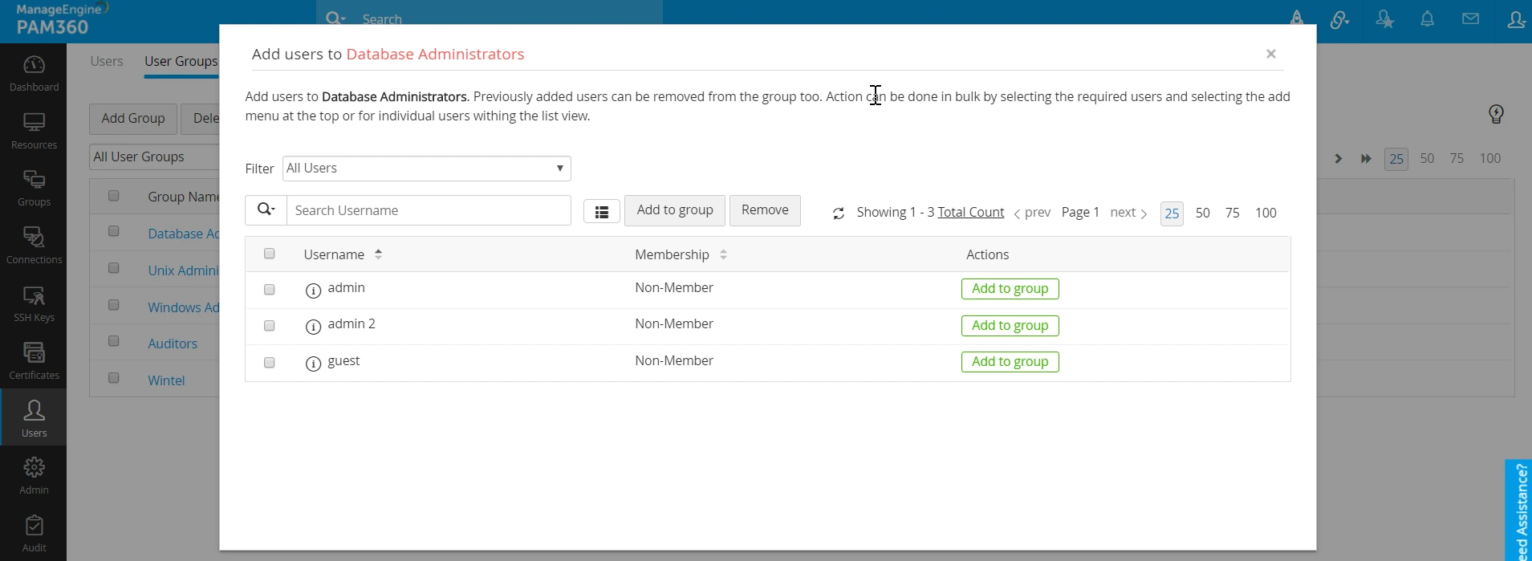Open the Dashboard sidebar icon
The height and width of the screenshot is (561, 1532).
click(34, 73)
